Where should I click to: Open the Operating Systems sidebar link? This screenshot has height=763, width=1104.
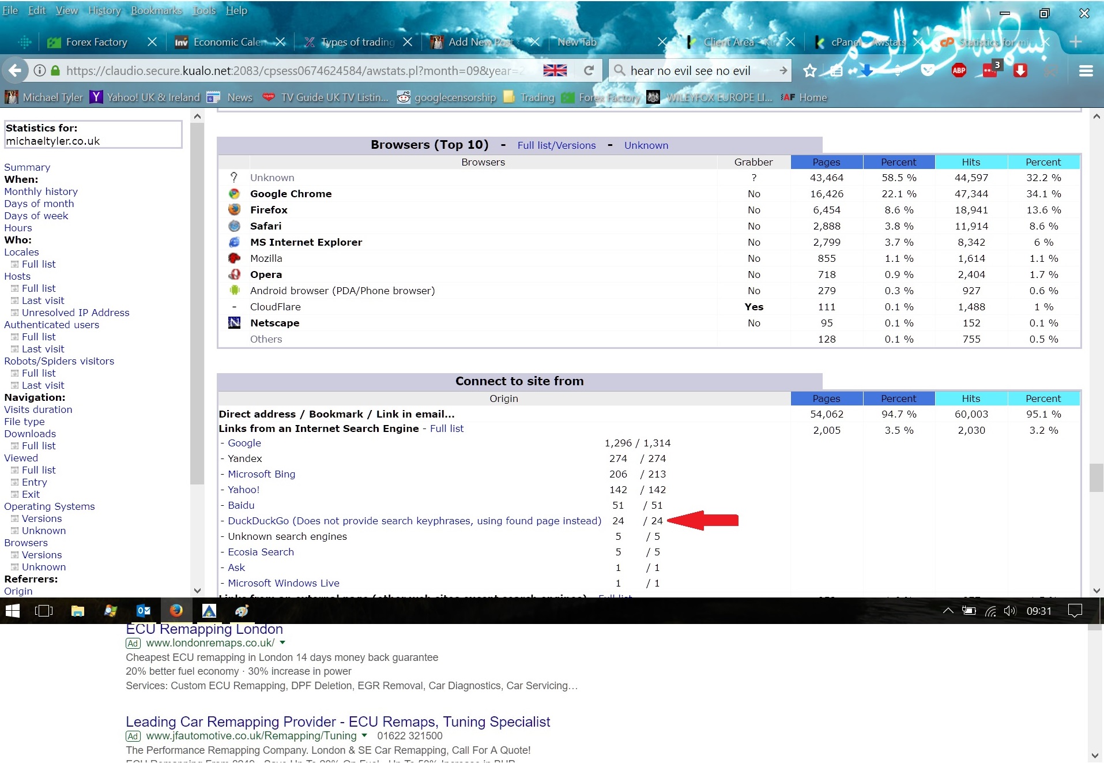(x=50, y=506)
